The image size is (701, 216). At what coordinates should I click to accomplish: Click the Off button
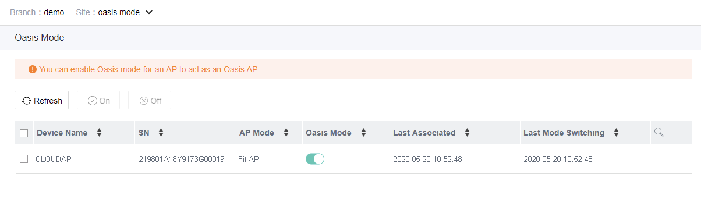pos(150,101)
